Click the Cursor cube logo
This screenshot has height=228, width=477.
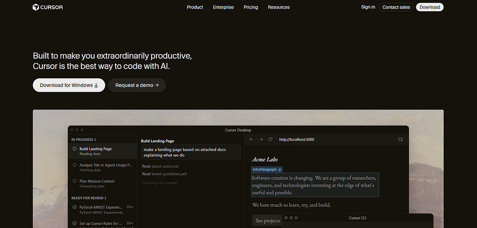36,7
